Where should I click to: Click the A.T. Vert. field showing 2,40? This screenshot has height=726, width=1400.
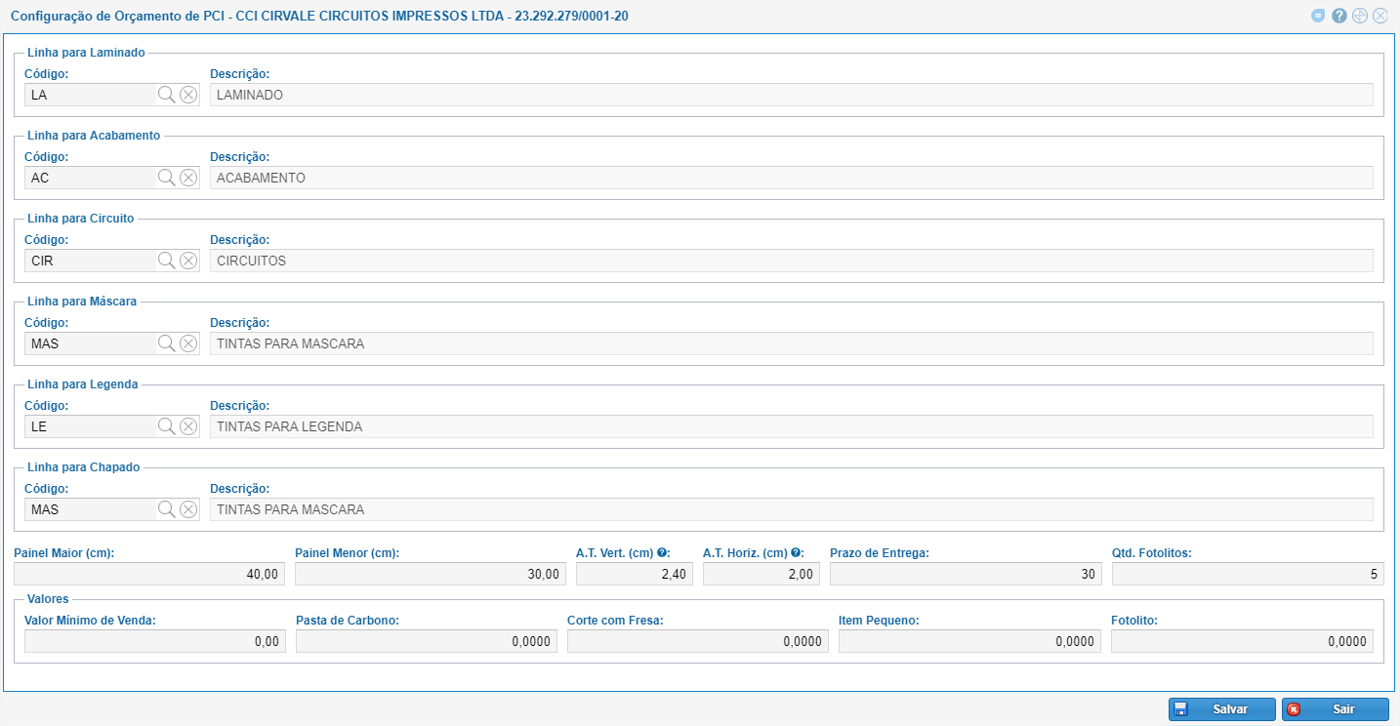tap(635, 574)
